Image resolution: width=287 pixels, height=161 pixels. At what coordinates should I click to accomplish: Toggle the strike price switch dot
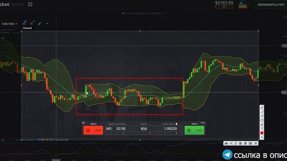click(176, 124)
